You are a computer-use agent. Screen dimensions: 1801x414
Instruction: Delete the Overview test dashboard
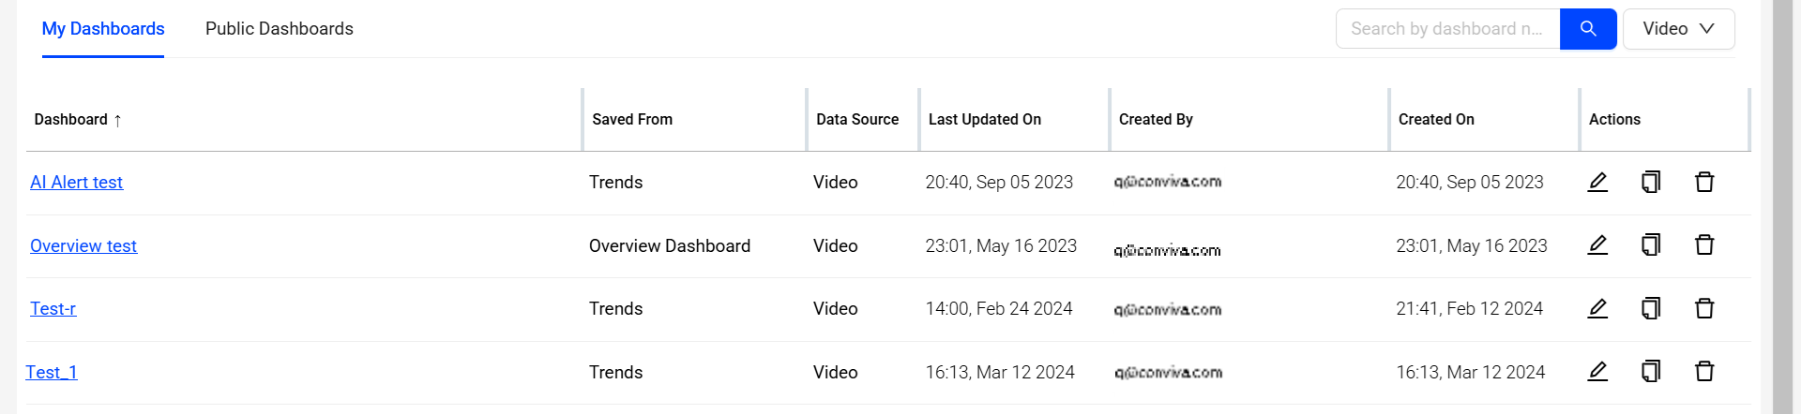click(x=1704, y=245)
